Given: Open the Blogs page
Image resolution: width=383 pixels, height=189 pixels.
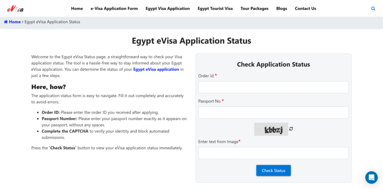Looking at the screenshot, I should click(282, 9).
